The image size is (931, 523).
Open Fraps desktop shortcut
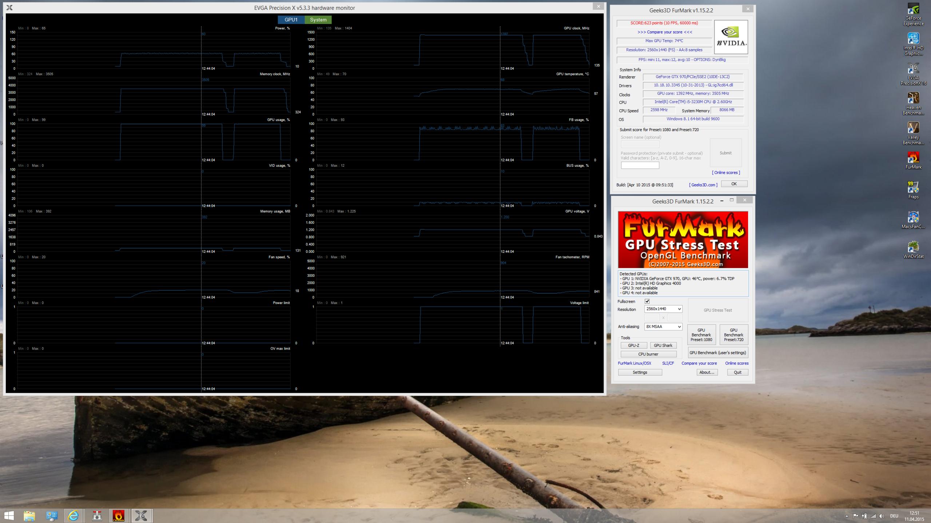[913, 189]
